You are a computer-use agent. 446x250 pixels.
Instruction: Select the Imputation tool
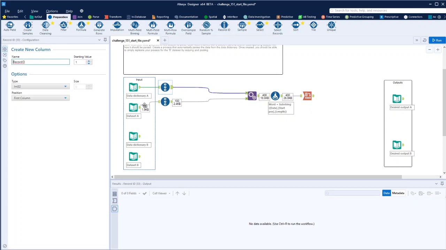117,27
